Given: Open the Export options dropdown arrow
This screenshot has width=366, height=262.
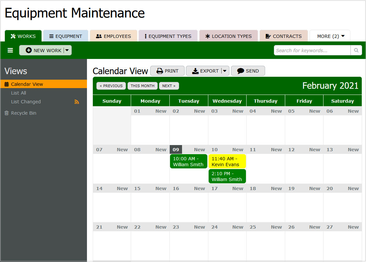Looking at the screenshot, I should (x=225, y=71).
